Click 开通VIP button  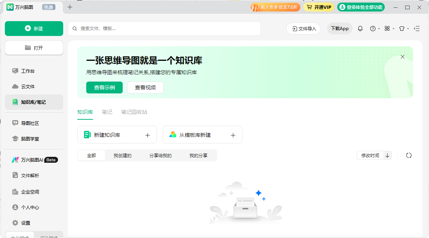[x=319, y=7]
